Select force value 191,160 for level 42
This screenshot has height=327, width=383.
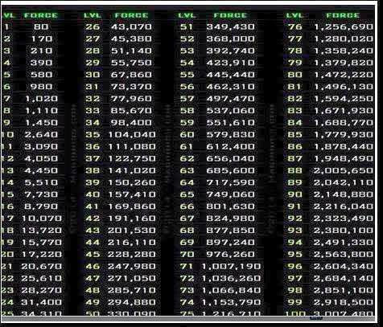click(x=132, y=219)
